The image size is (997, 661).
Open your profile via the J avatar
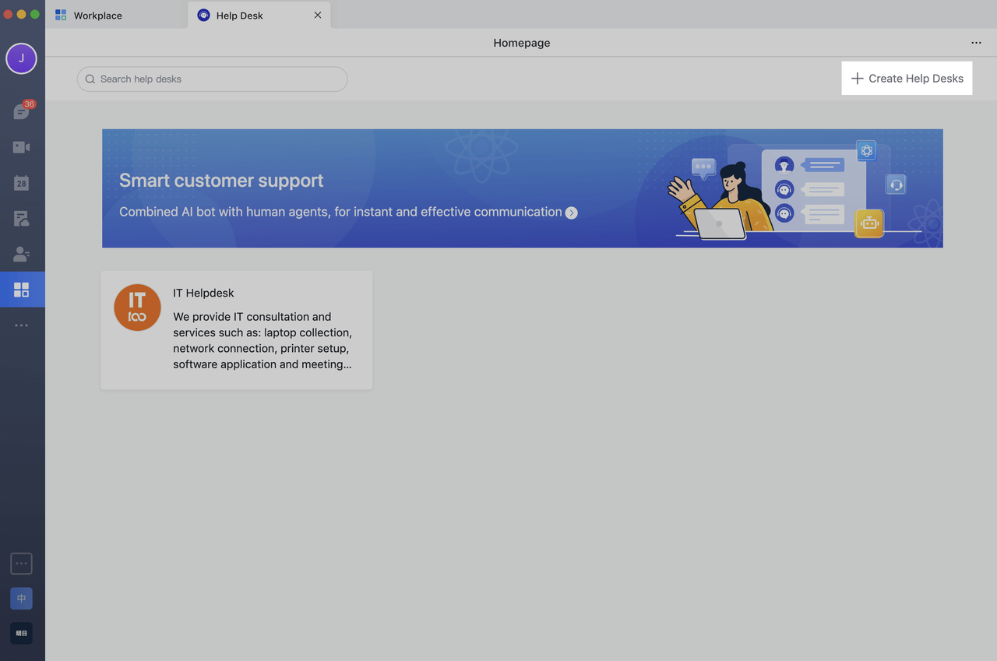(x=21, y=58)
